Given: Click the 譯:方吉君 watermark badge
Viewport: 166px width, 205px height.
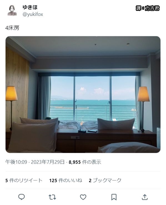Looking at the screenshot, I should (x=148, y=8).
